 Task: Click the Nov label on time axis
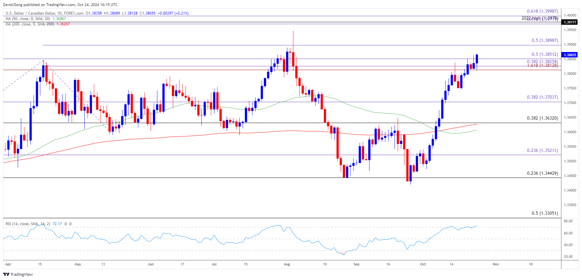click(496, 264)
